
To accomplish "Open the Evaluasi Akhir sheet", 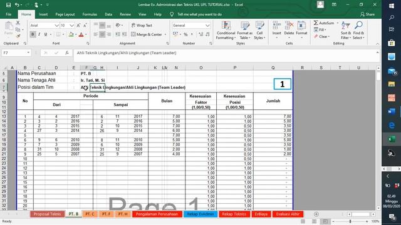I will tap(288, 214).
